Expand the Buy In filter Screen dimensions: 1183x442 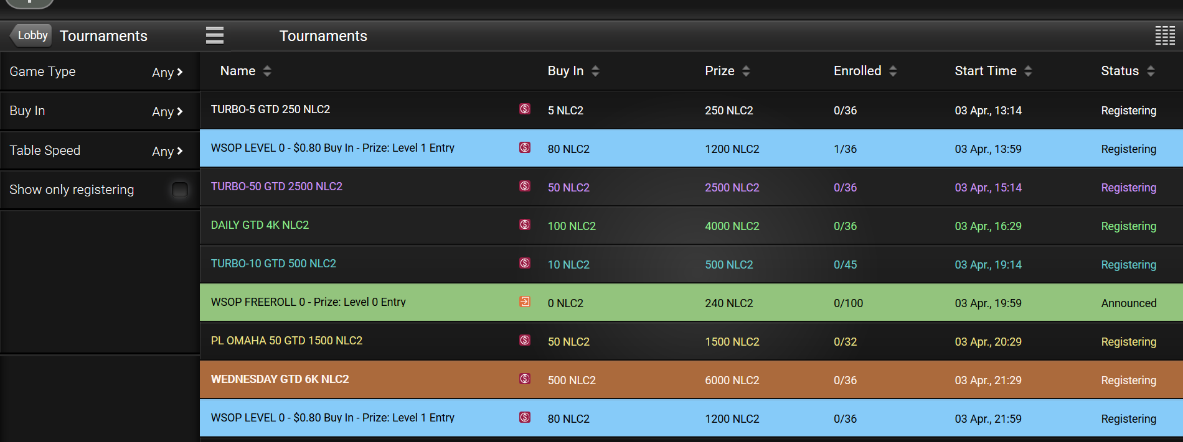[x=100, y=111]
